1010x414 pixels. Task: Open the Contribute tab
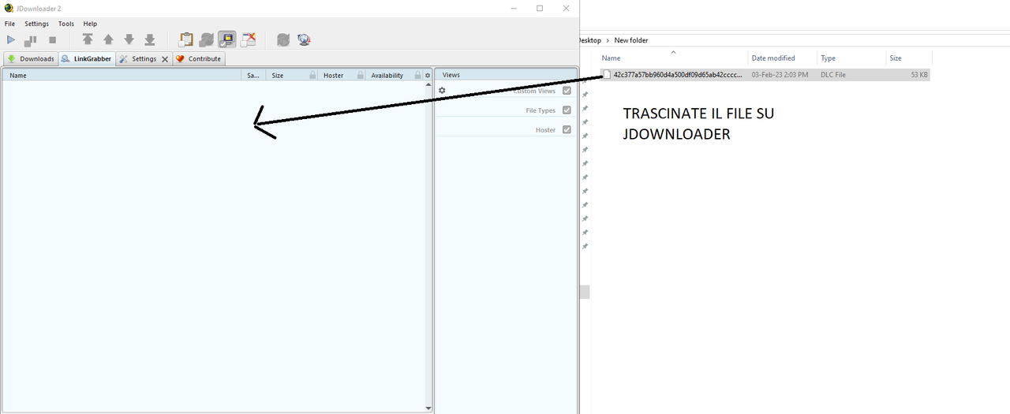(199, 59)
